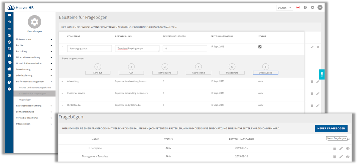Viewport: 357px width, 164px height.
Task: Open Rechte und Bewertungsskalen submenu item
Action: [35, 88]
